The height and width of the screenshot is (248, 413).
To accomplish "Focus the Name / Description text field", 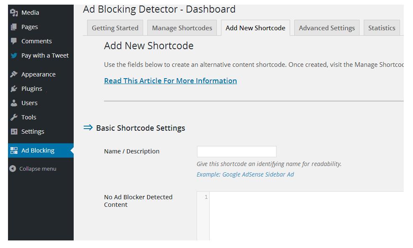I will pyautogui.click(x=237, y=151).
